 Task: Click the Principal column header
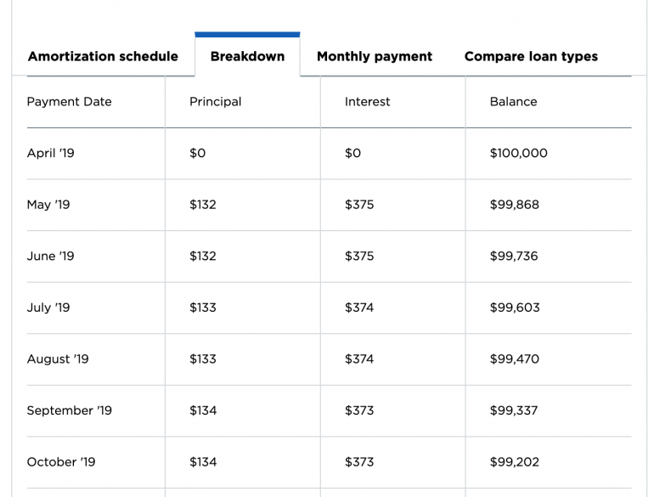[215, 102]
